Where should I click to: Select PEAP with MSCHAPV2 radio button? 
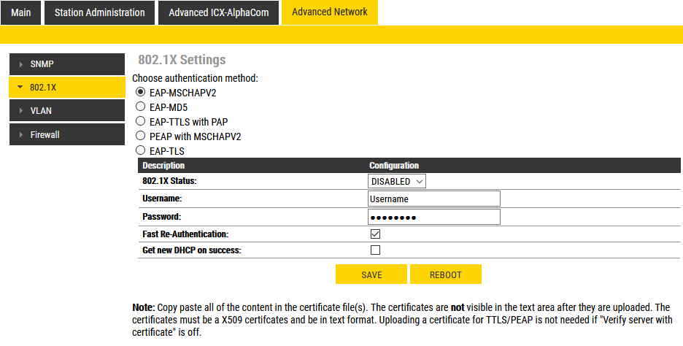[141, 136]
